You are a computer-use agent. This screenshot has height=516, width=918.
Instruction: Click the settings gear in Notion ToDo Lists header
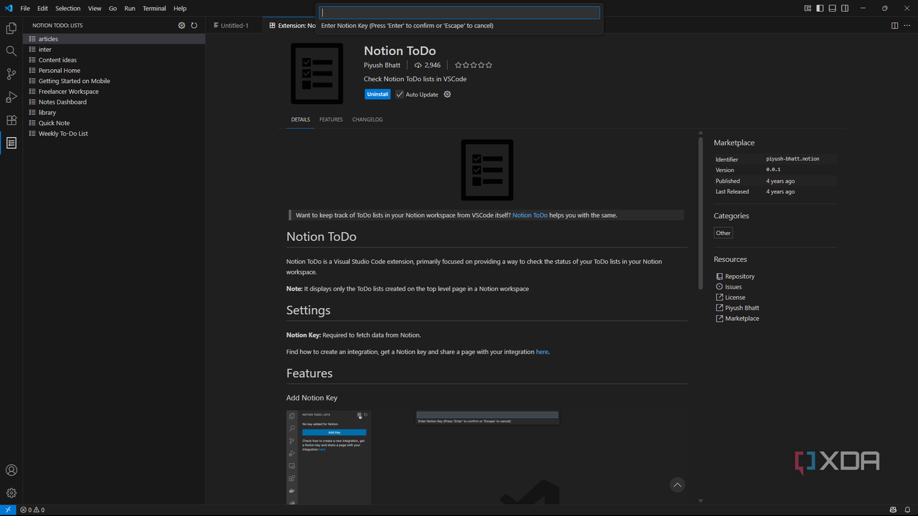pyautogui.click(x=182, y=25)
